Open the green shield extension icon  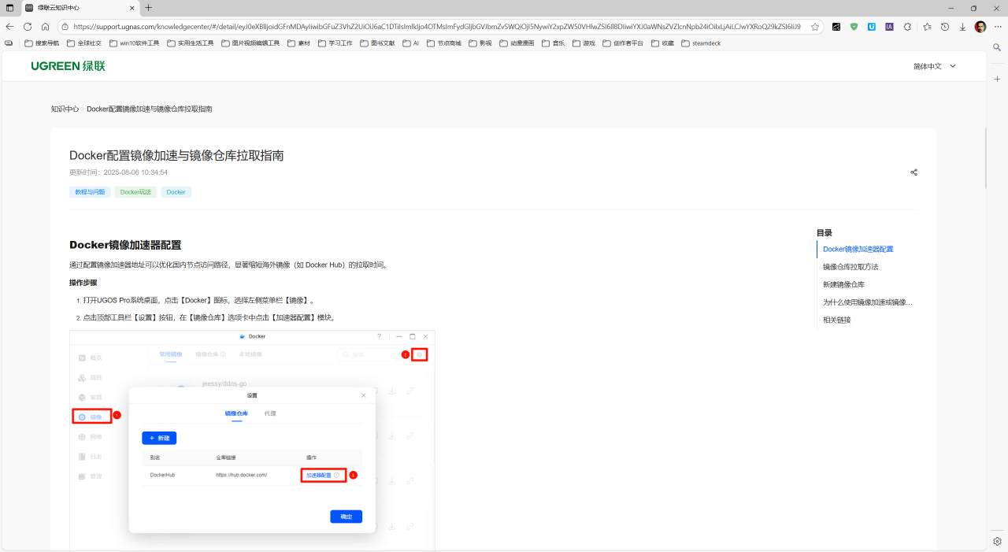(x=854, y=26)
